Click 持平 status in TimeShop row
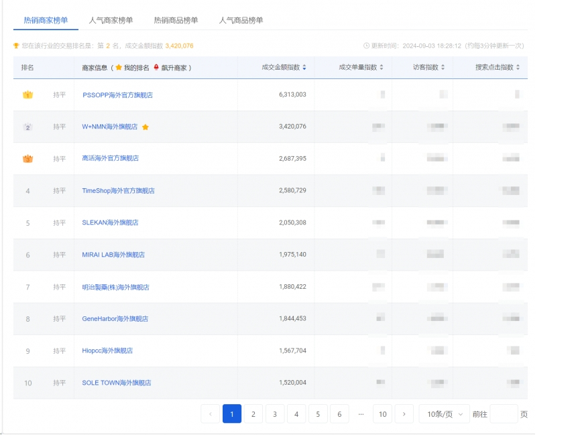 [x=59, y=190]
